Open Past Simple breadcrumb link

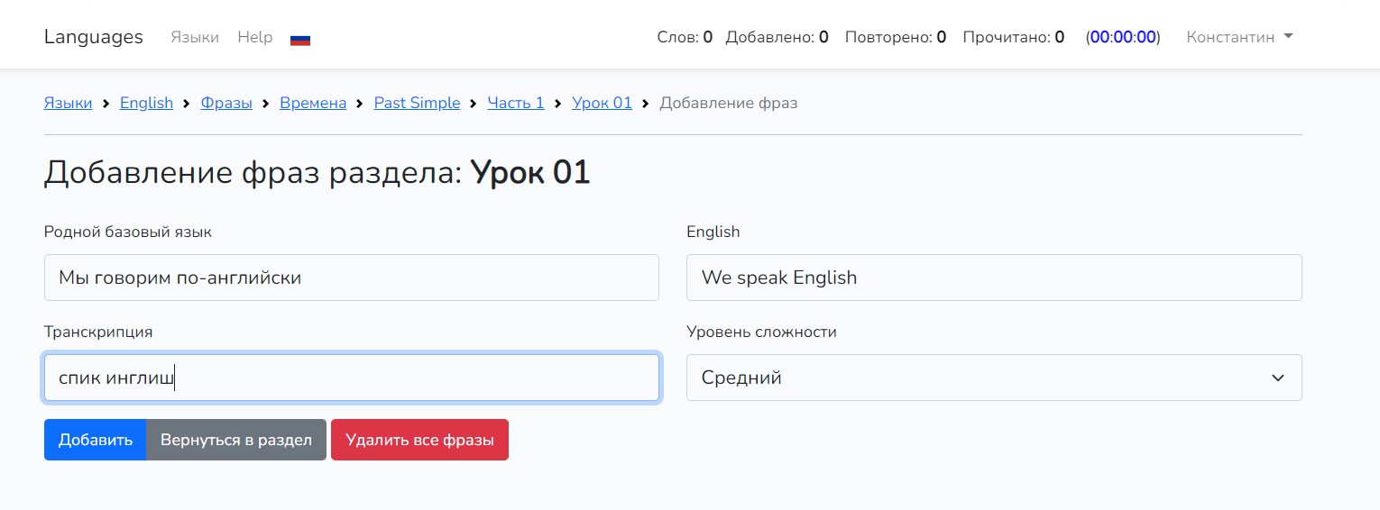pyautogui.click(x=417, y=103)
